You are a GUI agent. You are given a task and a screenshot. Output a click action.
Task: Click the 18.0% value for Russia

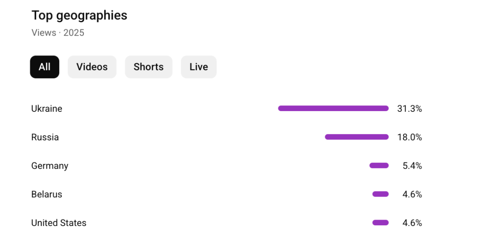point(409,138)
